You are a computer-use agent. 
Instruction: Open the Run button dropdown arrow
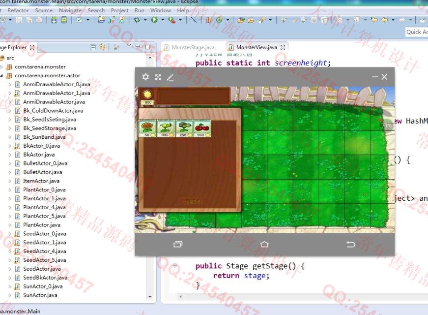(163, 20)
